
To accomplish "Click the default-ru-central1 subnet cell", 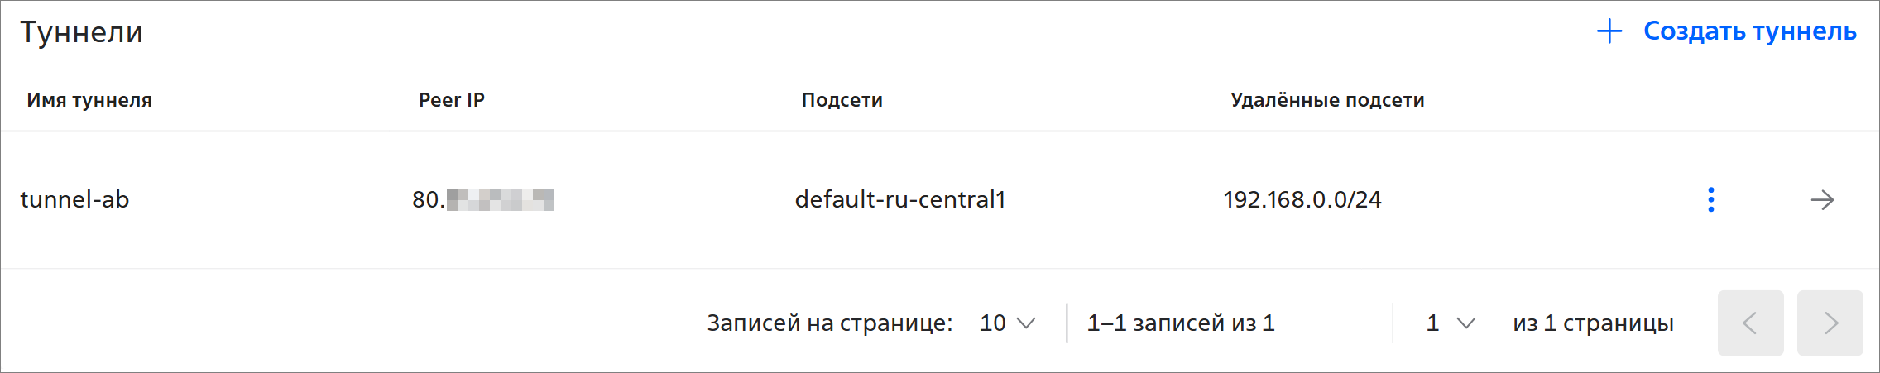I will [899, 199].
